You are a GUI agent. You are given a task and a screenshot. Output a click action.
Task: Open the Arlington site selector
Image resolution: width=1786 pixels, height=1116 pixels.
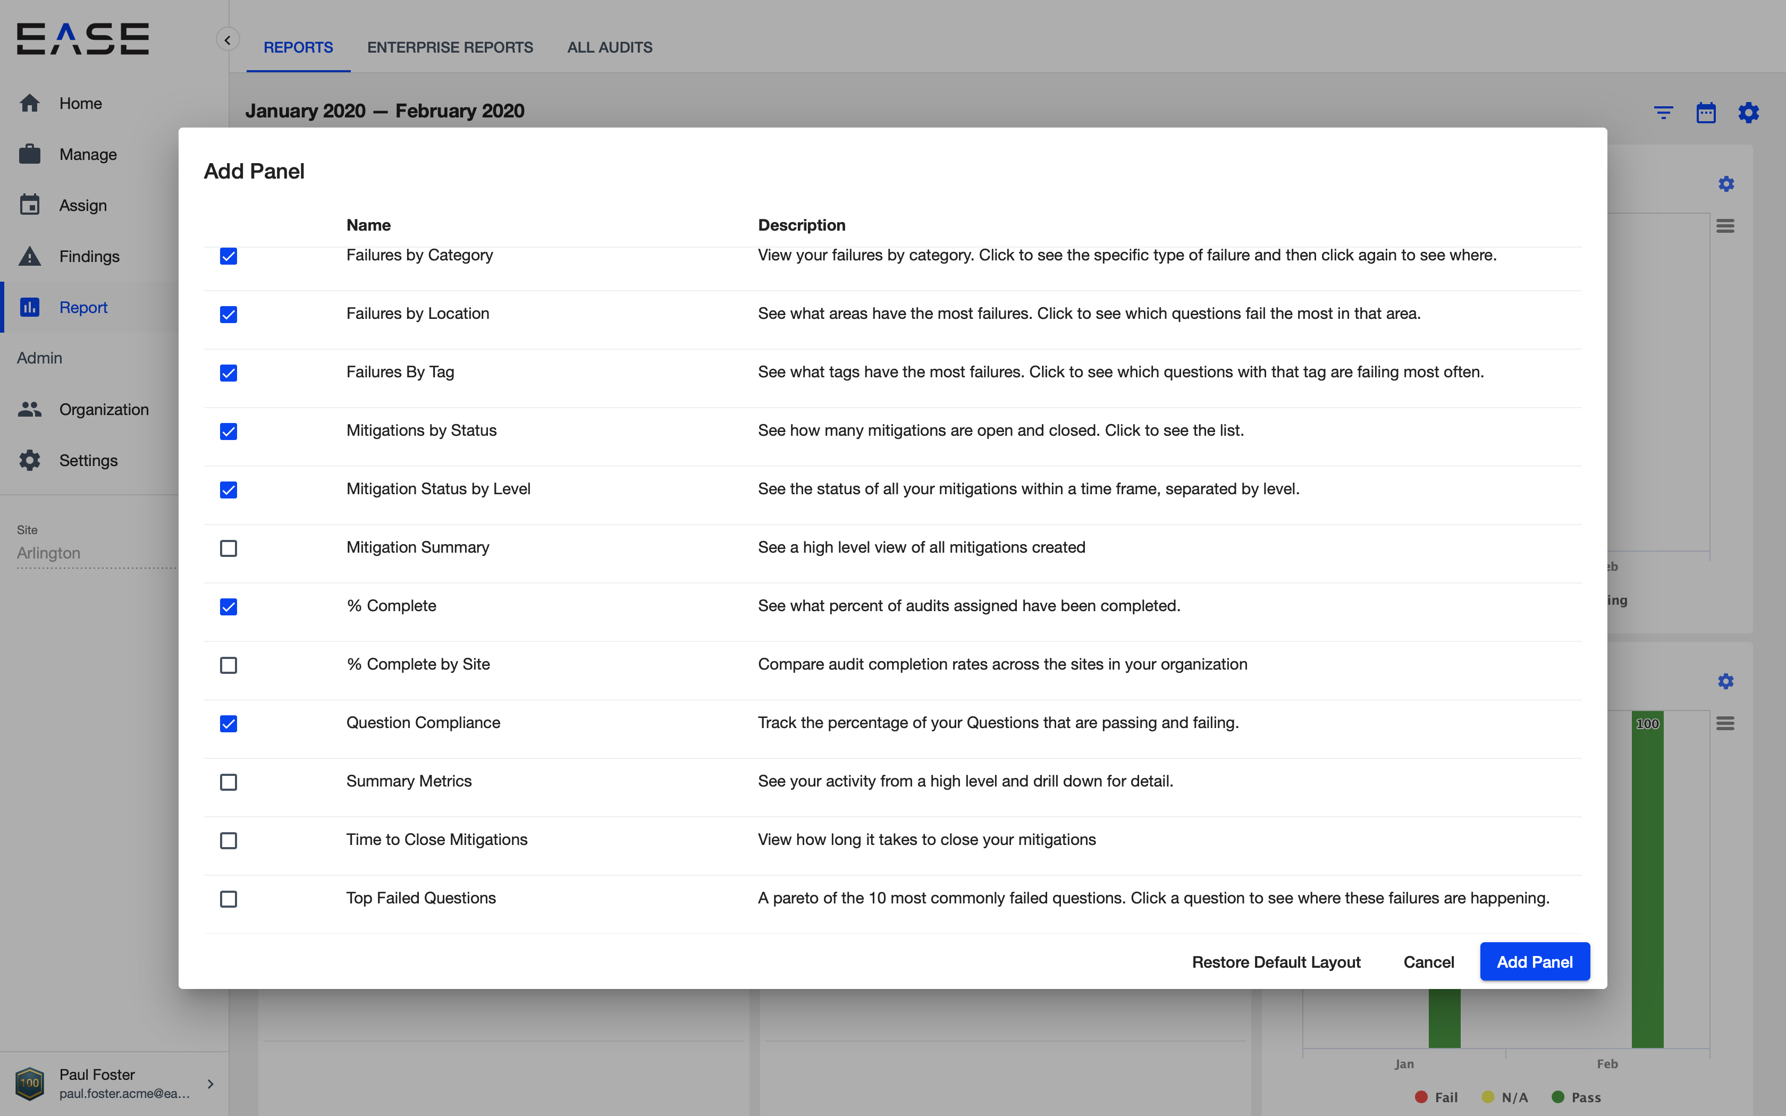point(96,553)
